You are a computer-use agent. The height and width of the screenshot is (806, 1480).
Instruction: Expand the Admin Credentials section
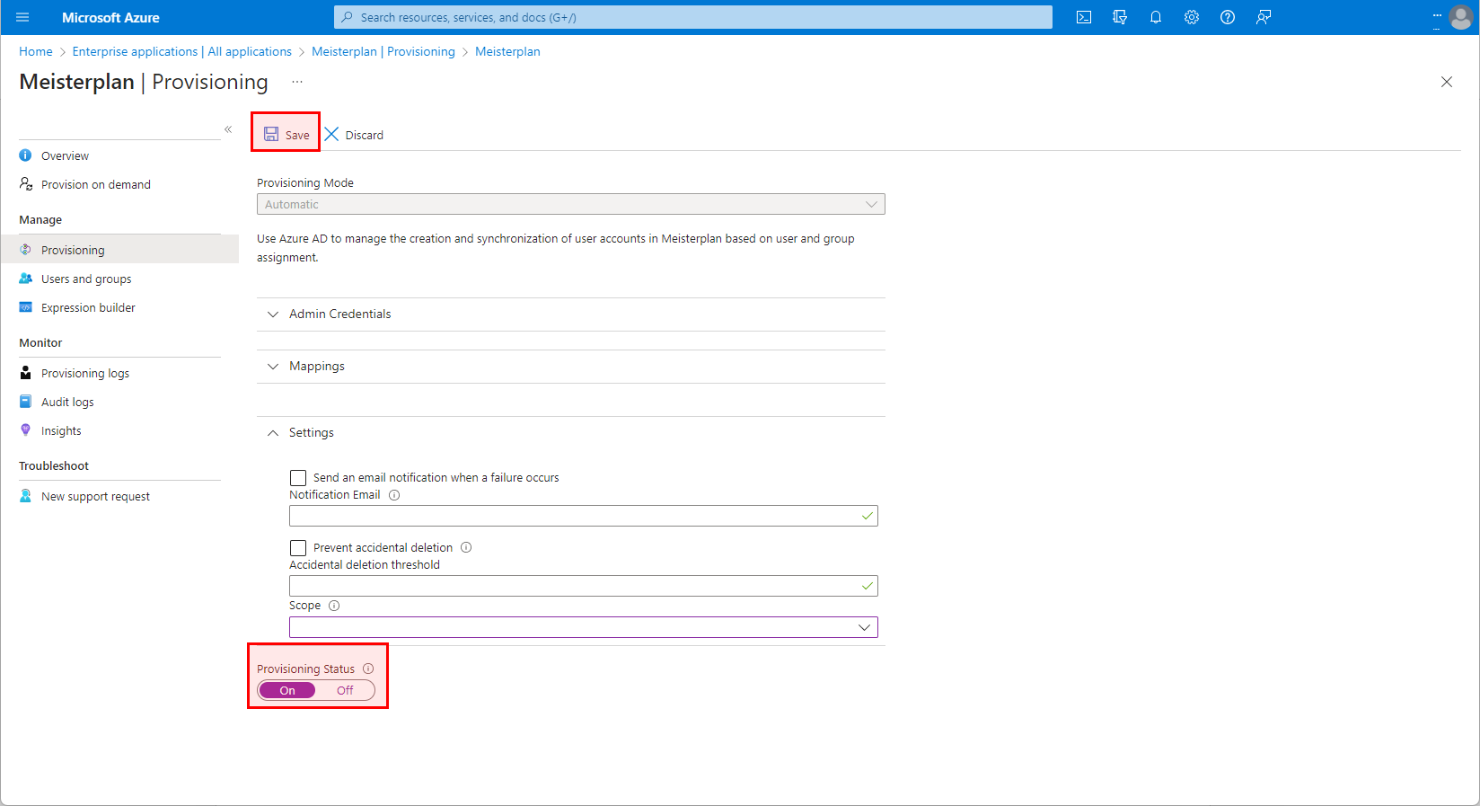340,314
